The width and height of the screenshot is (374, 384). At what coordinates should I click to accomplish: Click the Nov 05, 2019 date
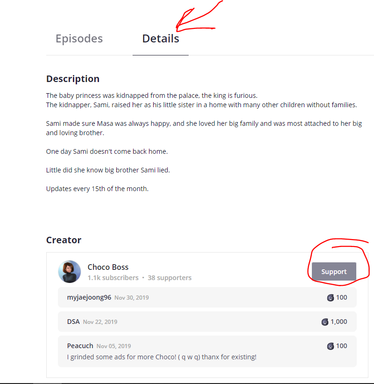point(113,346)
